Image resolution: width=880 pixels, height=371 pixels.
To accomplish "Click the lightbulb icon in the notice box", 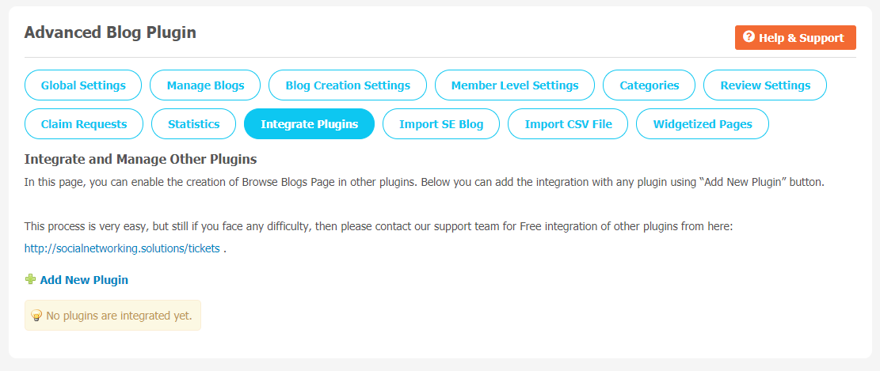I will (x=36, y=316).
